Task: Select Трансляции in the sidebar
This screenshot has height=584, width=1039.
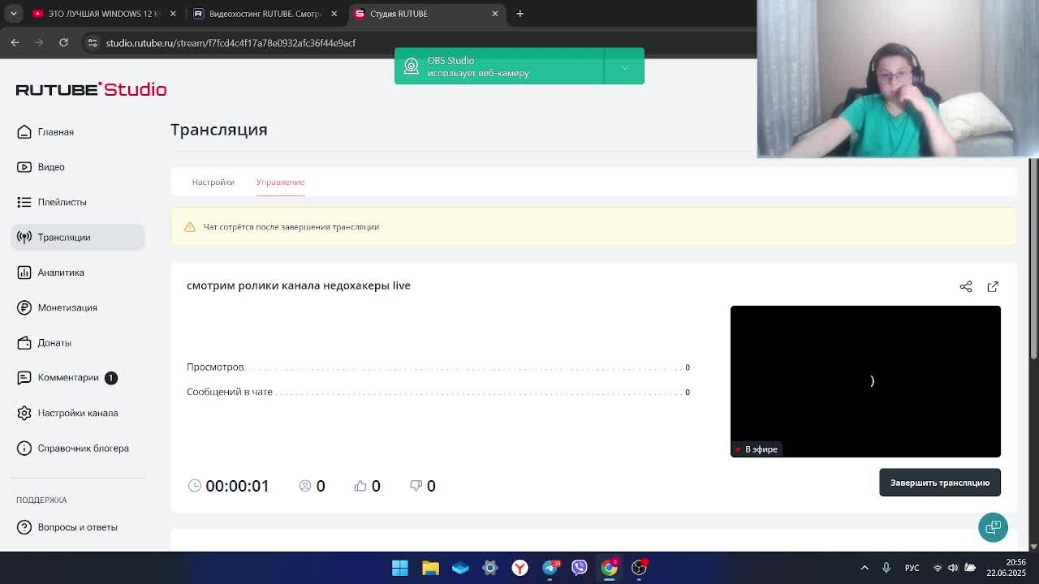Action: 78,237
